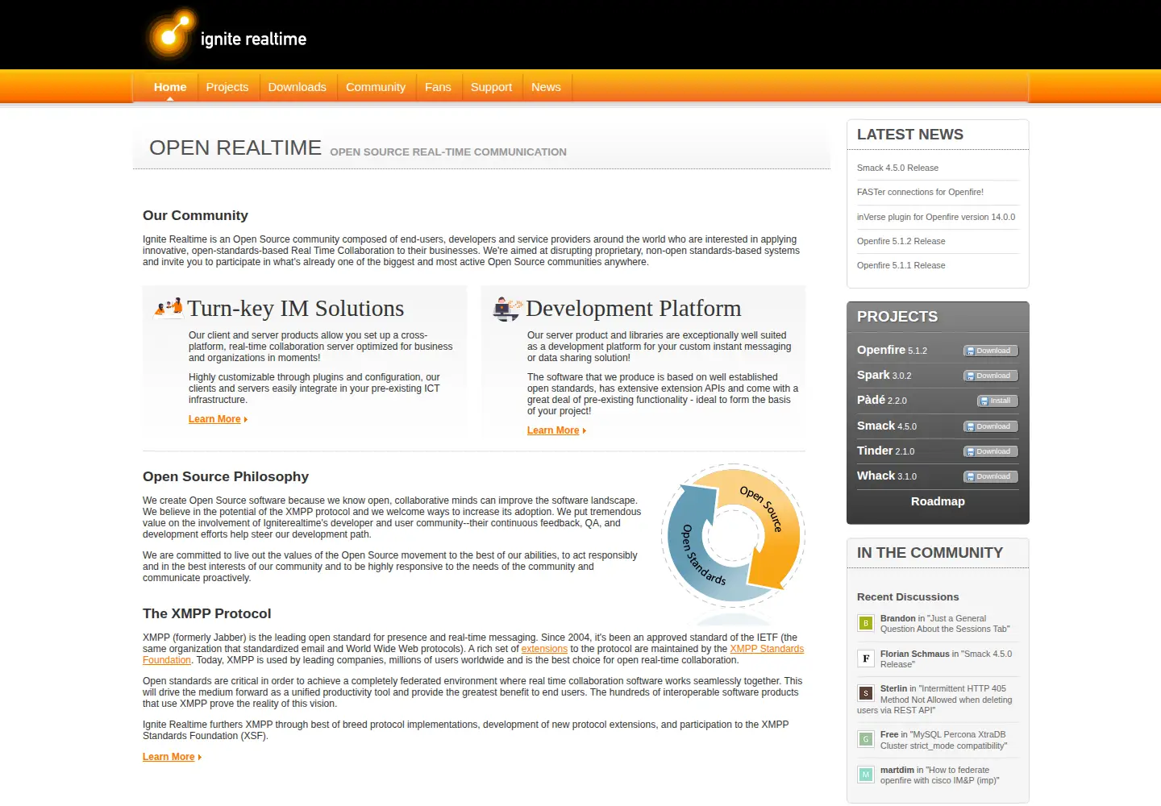Click Florian Schmaus's avatar icon
The image size is (1161, 806).
pyautogui.click(x=865, y=659)
